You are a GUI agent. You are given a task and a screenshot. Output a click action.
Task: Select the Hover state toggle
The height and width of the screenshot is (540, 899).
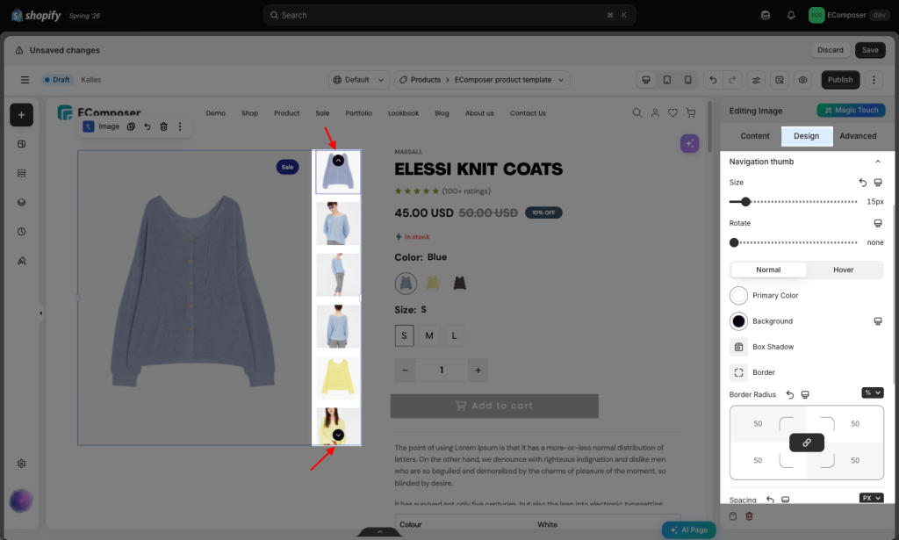pos(844,270)
